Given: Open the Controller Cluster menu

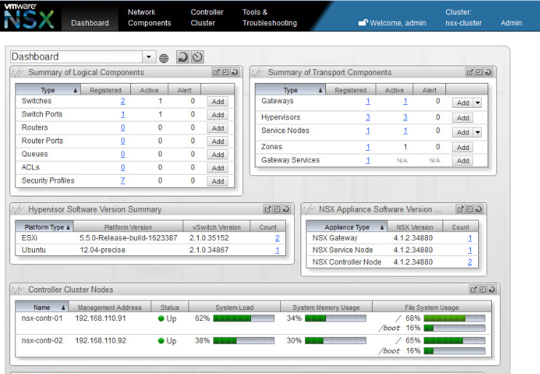Looking at the screenshot, I should [x=207, y=17].
